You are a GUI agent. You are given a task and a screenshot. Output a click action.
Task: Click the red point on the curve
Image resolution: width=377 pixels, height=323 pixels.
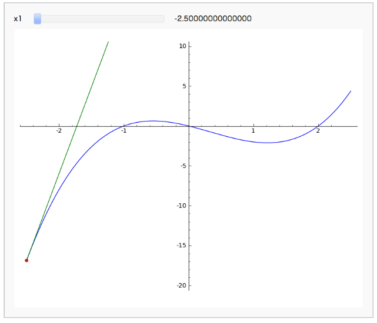click(26, 260)
